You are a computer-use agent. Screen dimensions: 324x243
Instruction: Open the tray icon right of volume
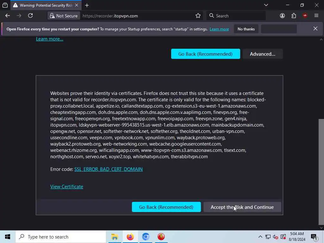283,237
